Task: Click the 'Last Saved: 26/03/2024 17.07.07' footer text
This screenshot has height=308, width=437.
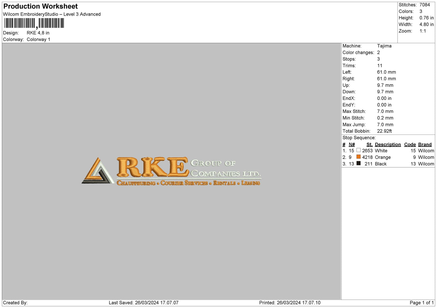Action: [144, 303]
